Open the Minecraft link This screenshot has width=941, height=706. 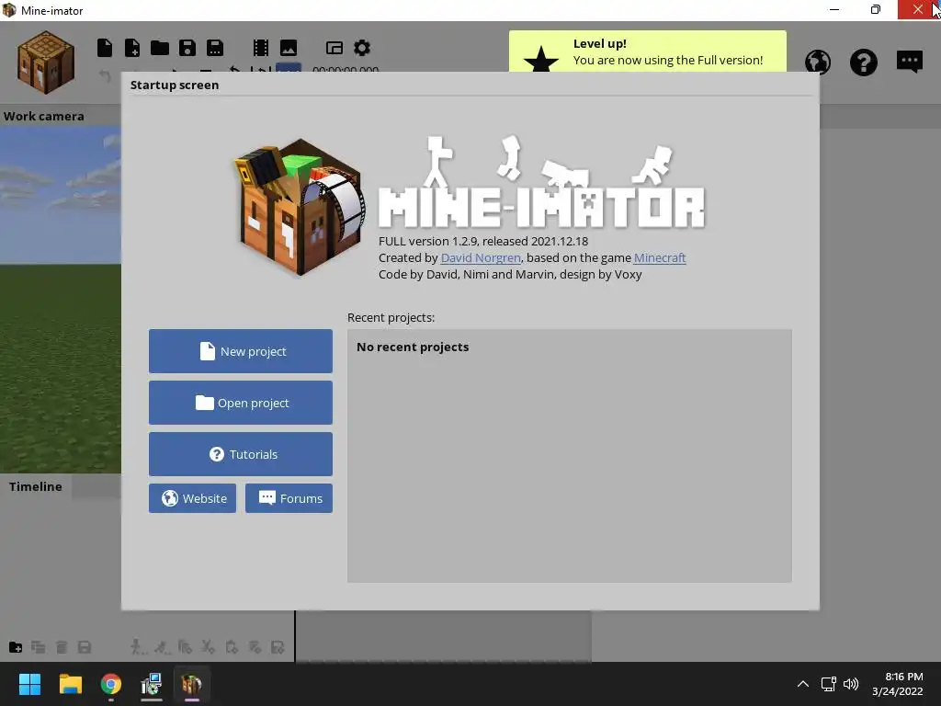[660, 257]
